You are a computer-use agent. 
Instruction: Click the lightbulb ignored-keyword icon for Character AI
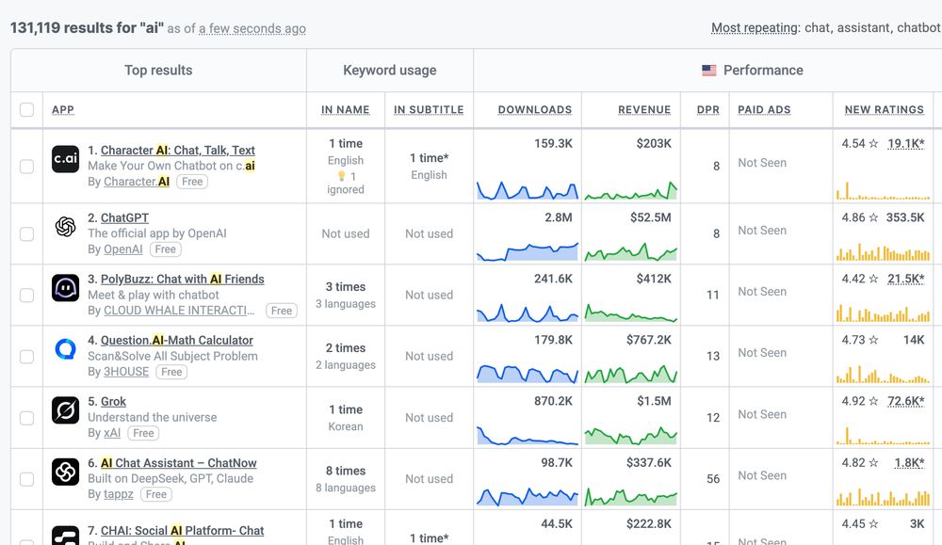341,176
